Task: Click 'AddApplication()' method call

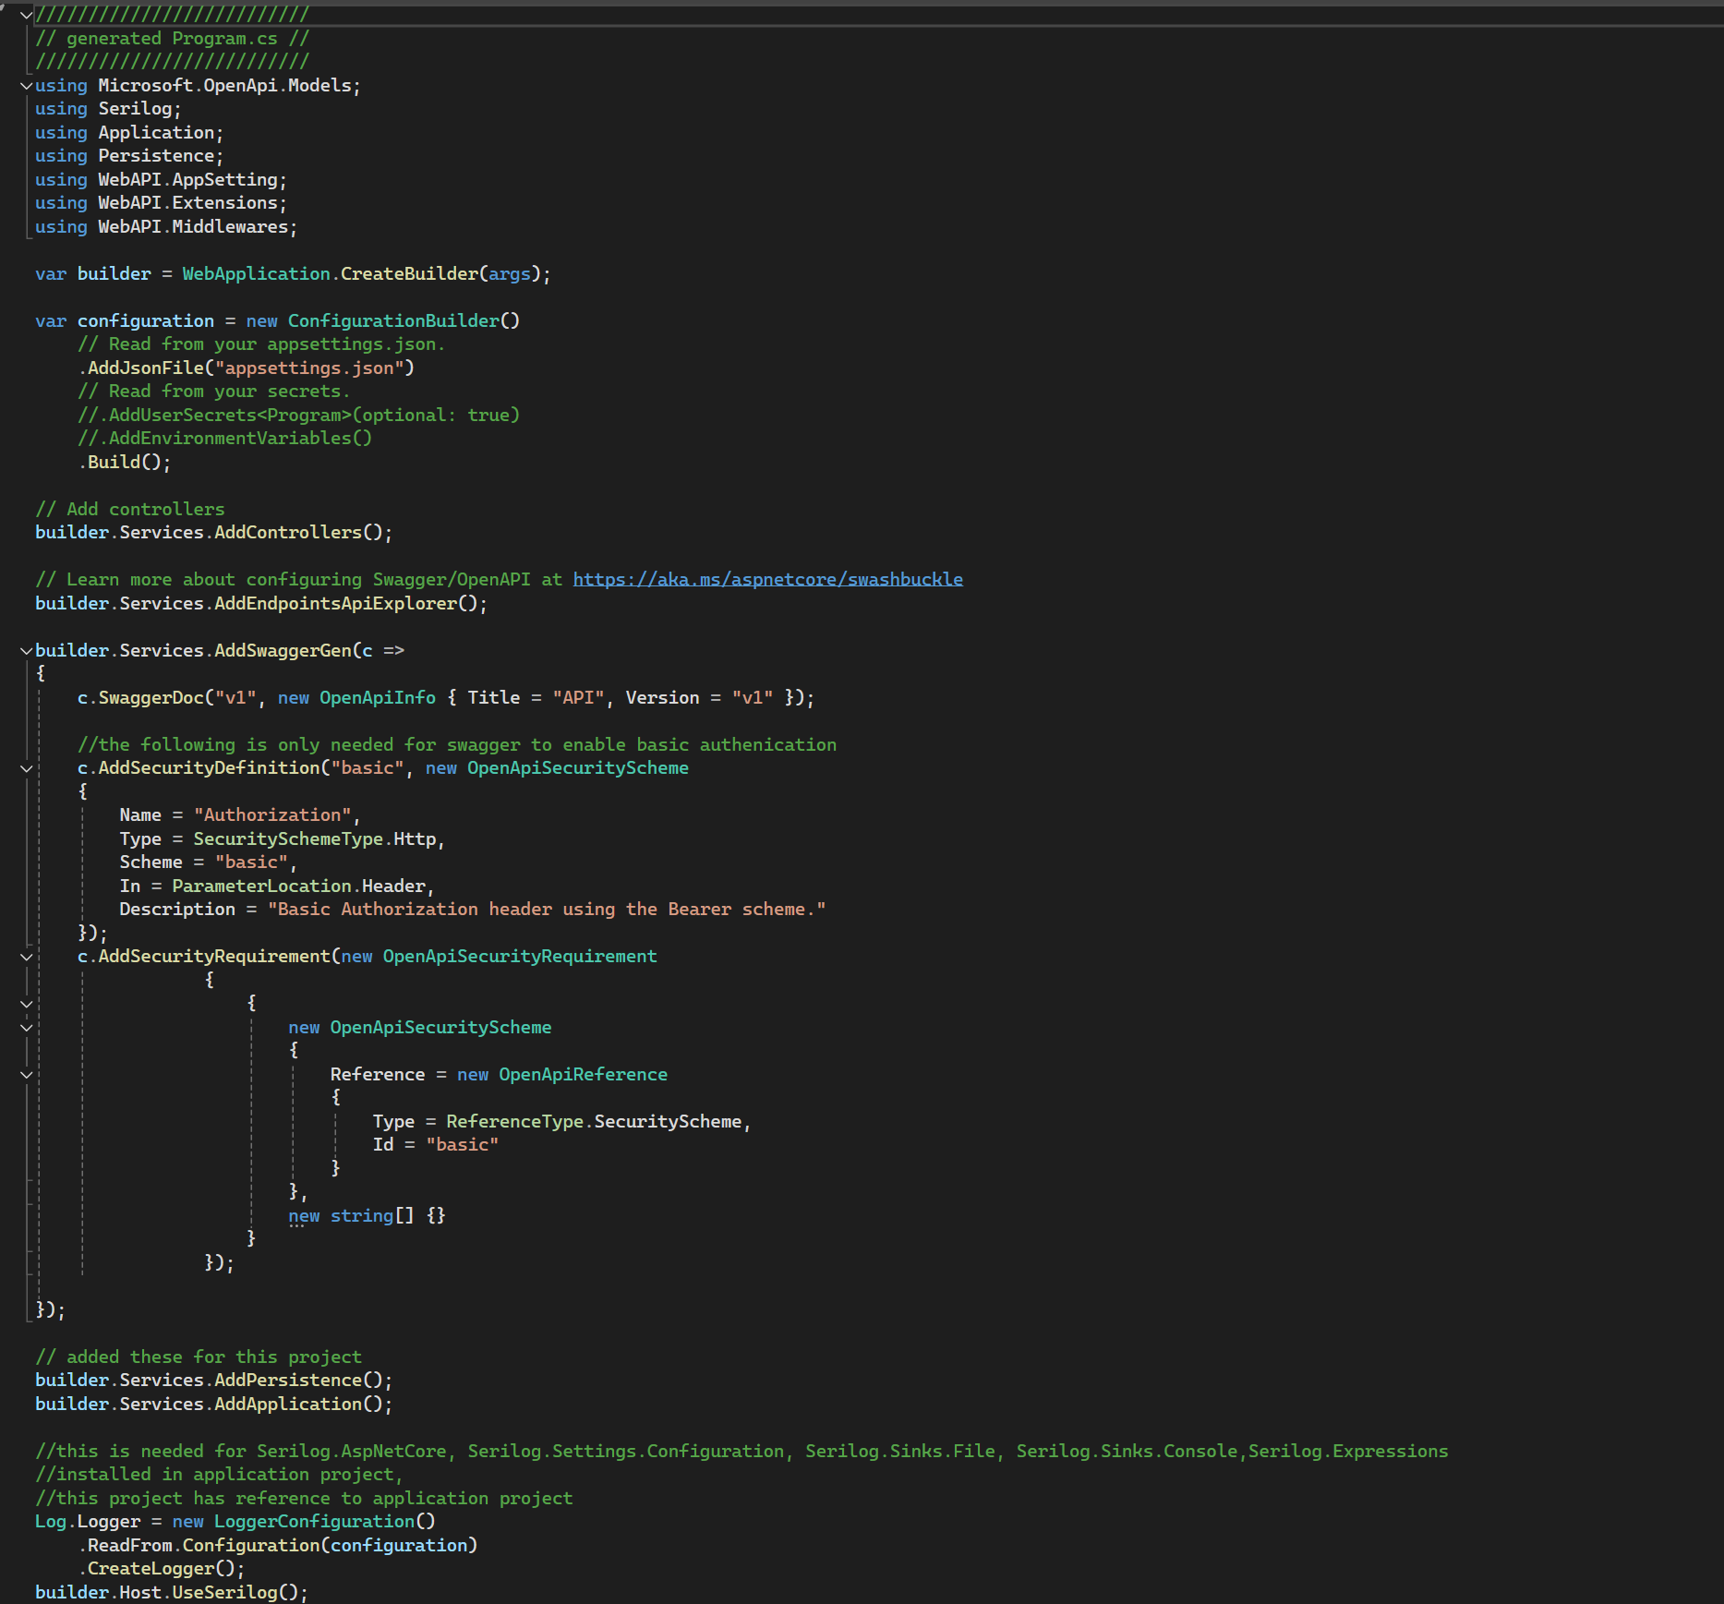Action: 298,1404
